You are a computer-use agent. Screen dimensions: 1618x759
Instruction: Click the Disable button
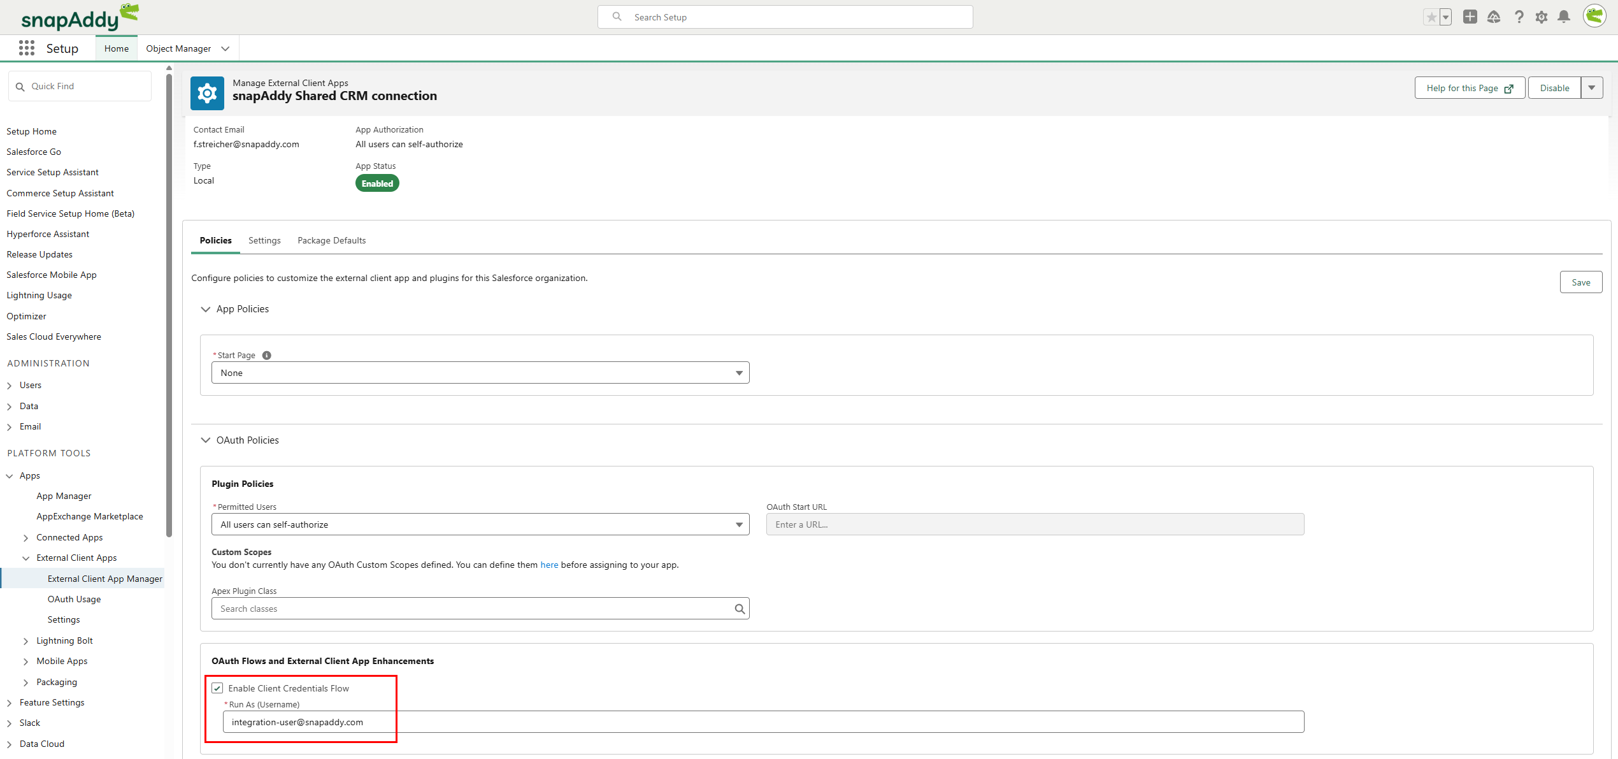1554,88
